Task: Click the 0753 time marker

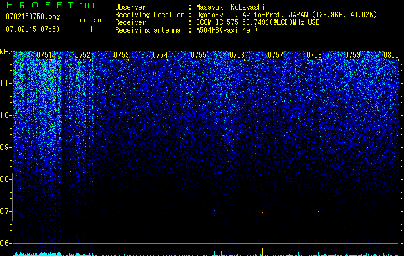Action: pos(121,55)
